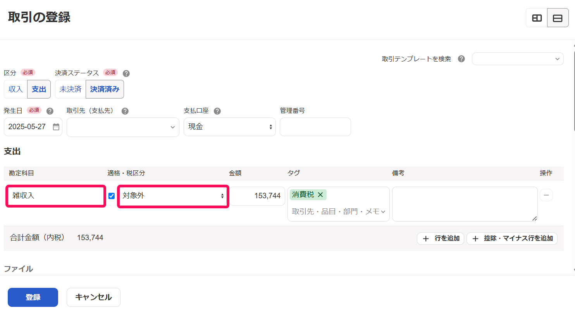Switch to split two-column layout view
The image size is (575, 315).
[537, 18]
